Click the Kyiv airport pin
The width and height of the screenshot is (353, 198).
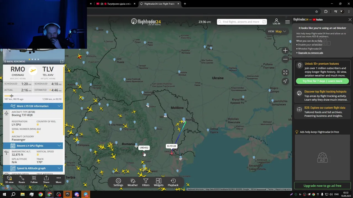[205, 47]
